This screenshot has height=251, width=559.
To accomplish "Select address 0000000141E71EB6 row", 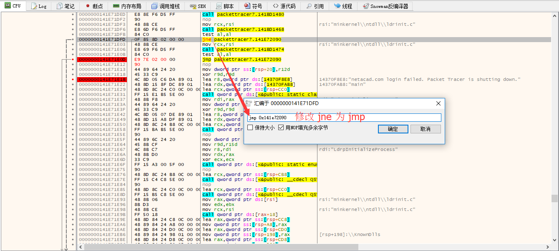I will tap(102, 235).
